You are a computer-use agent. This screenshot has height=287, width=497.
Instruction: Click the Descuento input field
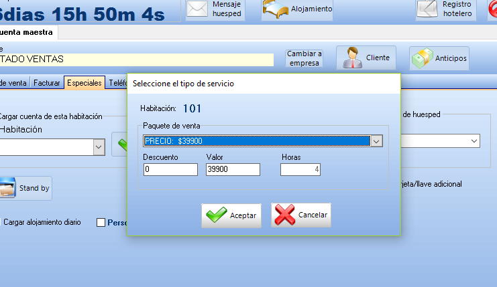pyautogui.click(x=170, y=170)
